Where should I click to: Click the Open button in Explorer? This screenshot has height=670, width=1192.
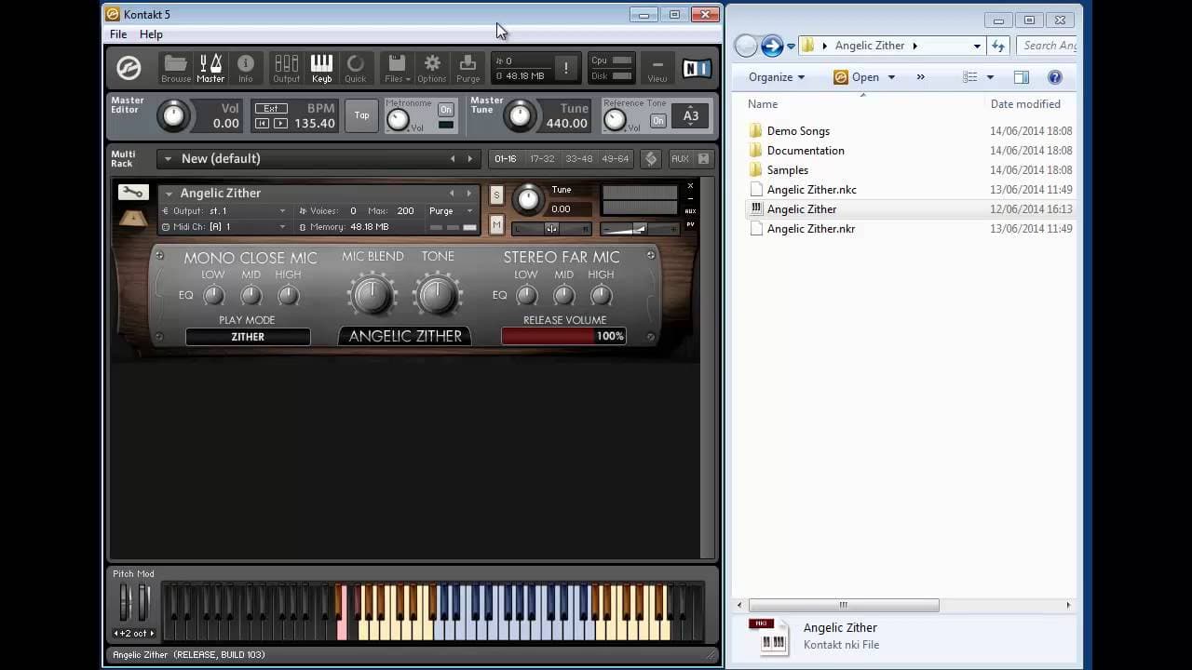click(857, 77)
